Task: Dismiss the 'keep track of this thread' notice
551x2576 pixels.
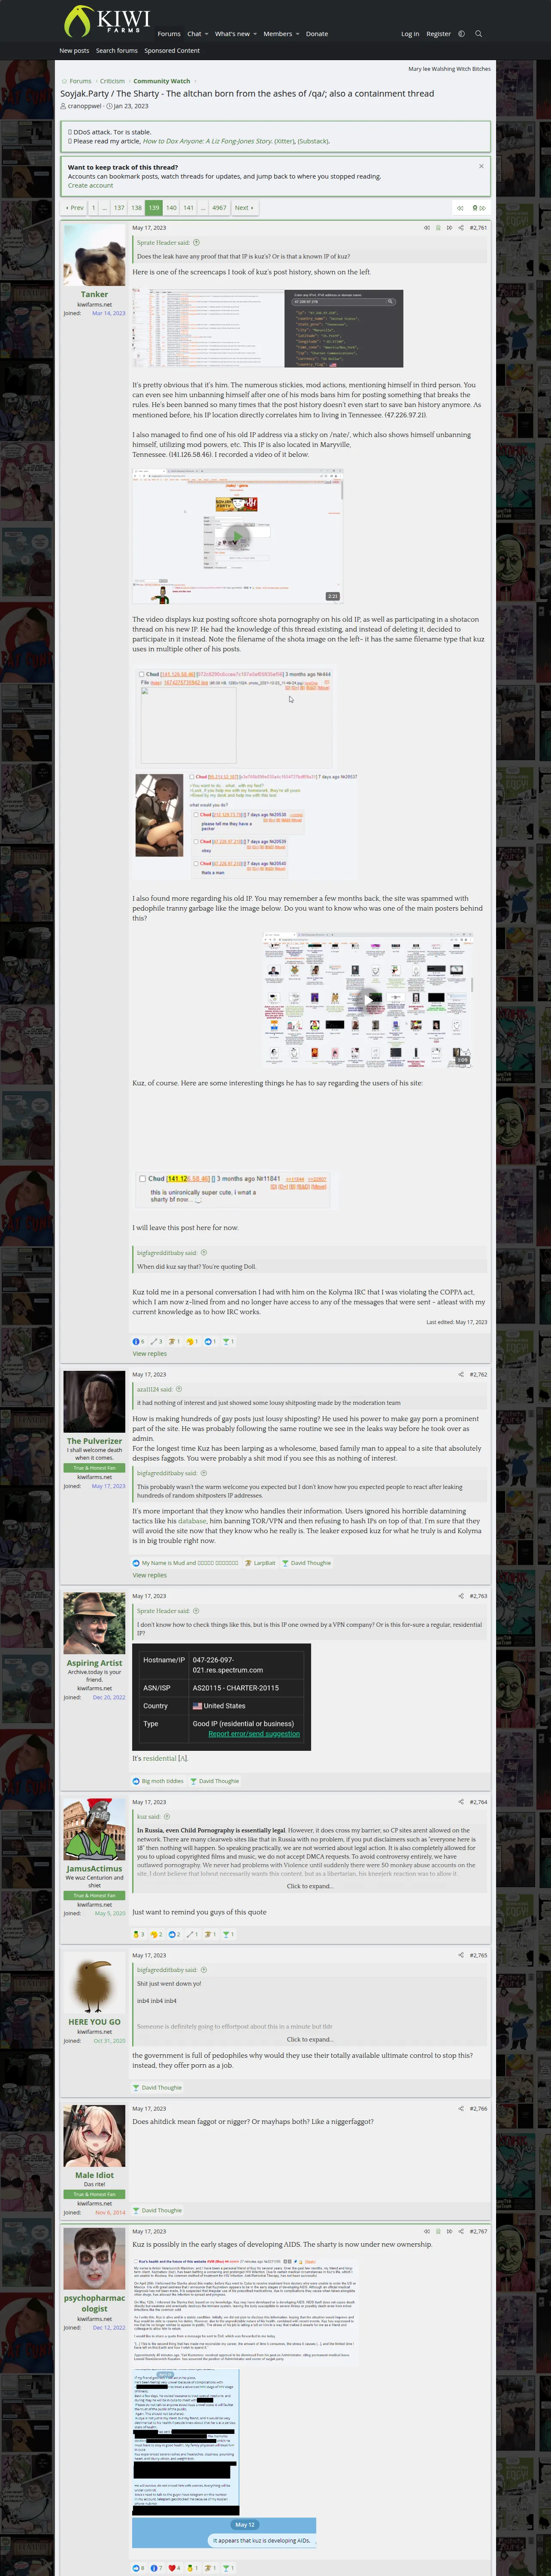Action: (481, 166)
